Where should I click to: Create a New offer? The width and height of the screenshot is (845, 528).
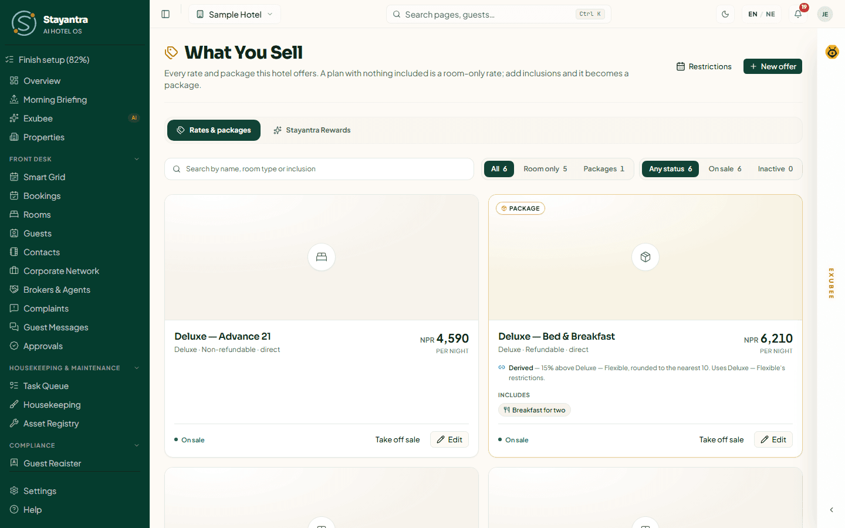coord(773,66)
